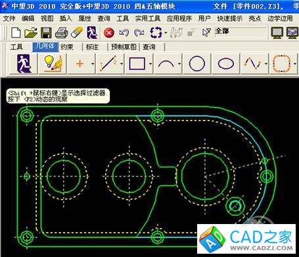Switch to the 工具 toolbar tab
The height and width of the screenshot is (257, 299).
point(16,47)
